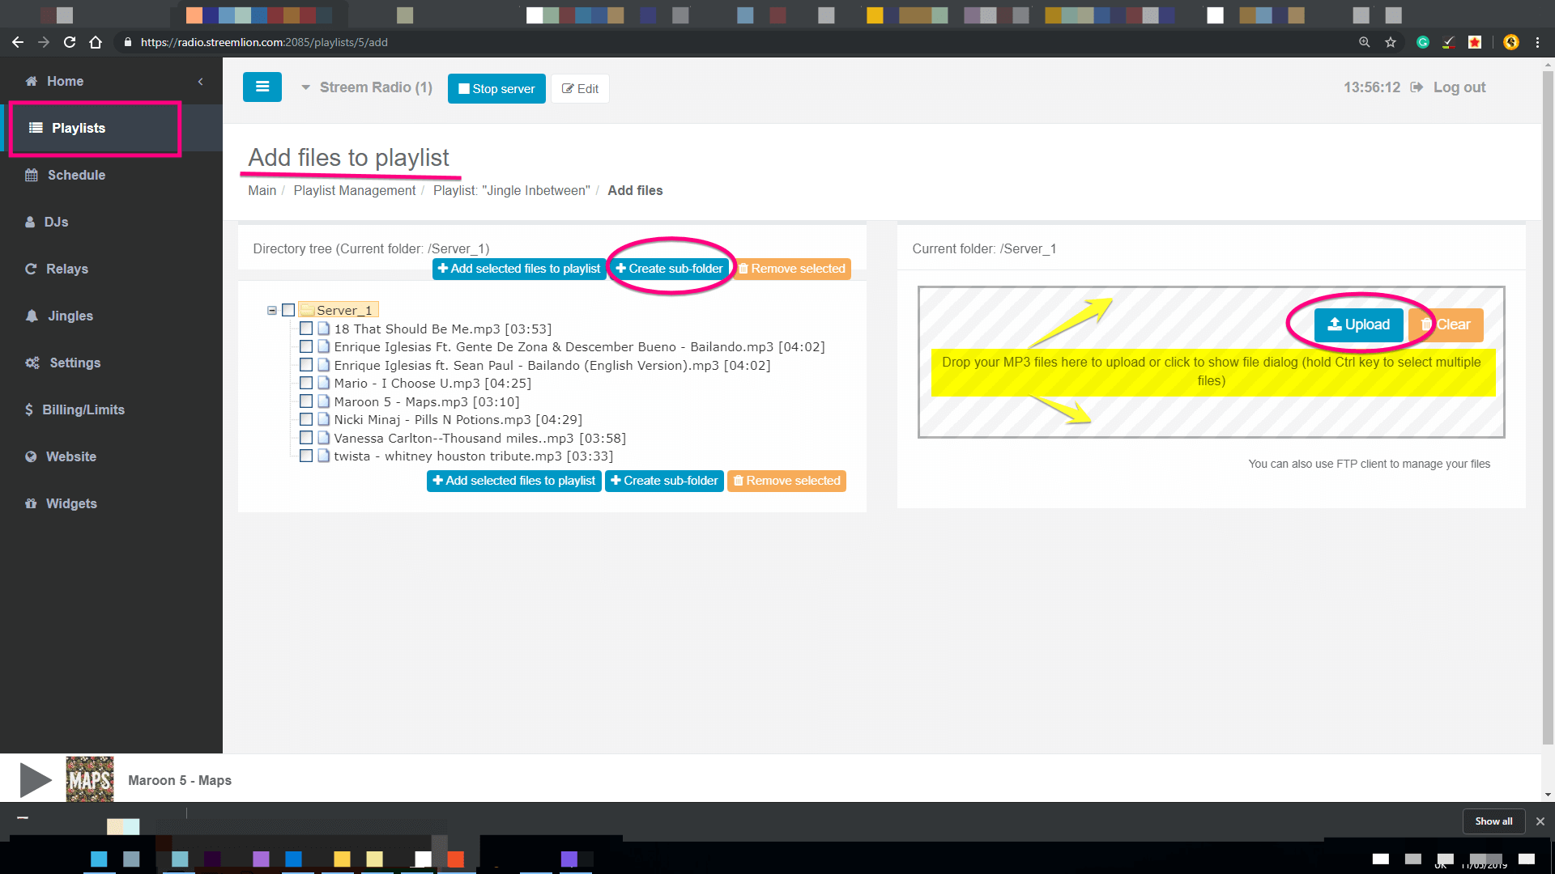This screenshot has width=1555, height=874.
Task: Click the hamburger menu toggle button
Action: tap(262, 87)
